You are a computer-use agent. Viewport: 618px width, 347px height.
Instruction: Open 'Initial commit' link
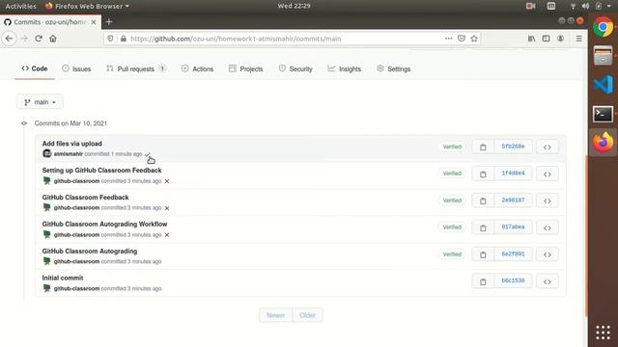pos(63,278)
